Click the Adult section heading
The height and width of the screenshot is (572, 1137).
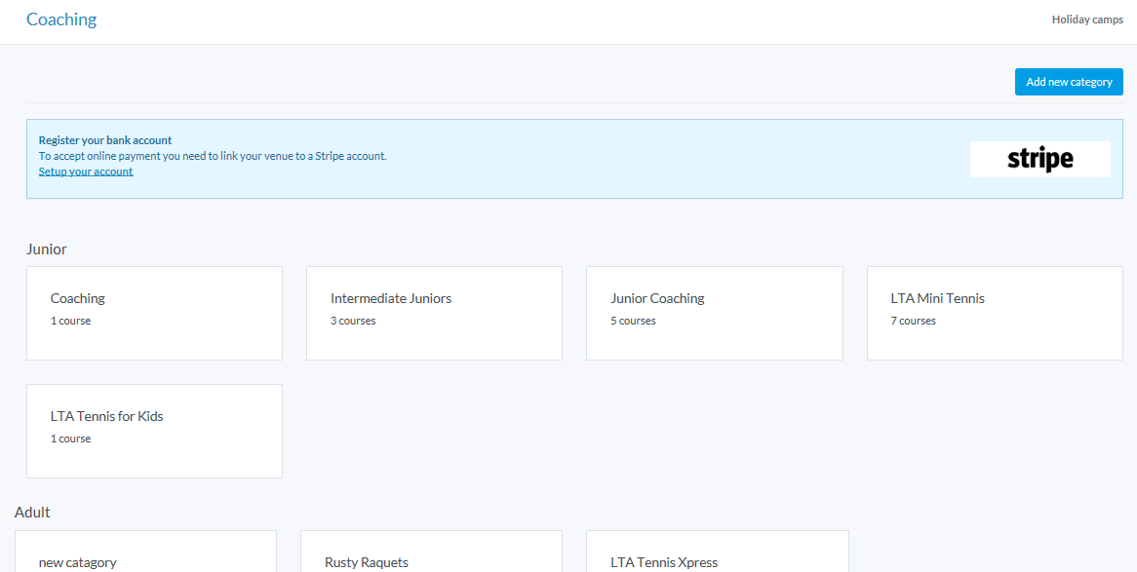32,513
